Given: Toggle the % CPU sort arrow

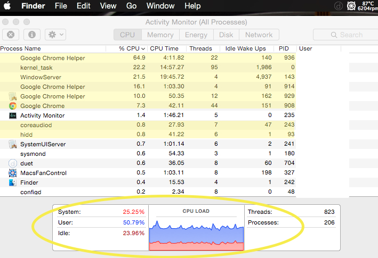Looking at the screenshot, I should pyautogui.click(x=143, y=49).
